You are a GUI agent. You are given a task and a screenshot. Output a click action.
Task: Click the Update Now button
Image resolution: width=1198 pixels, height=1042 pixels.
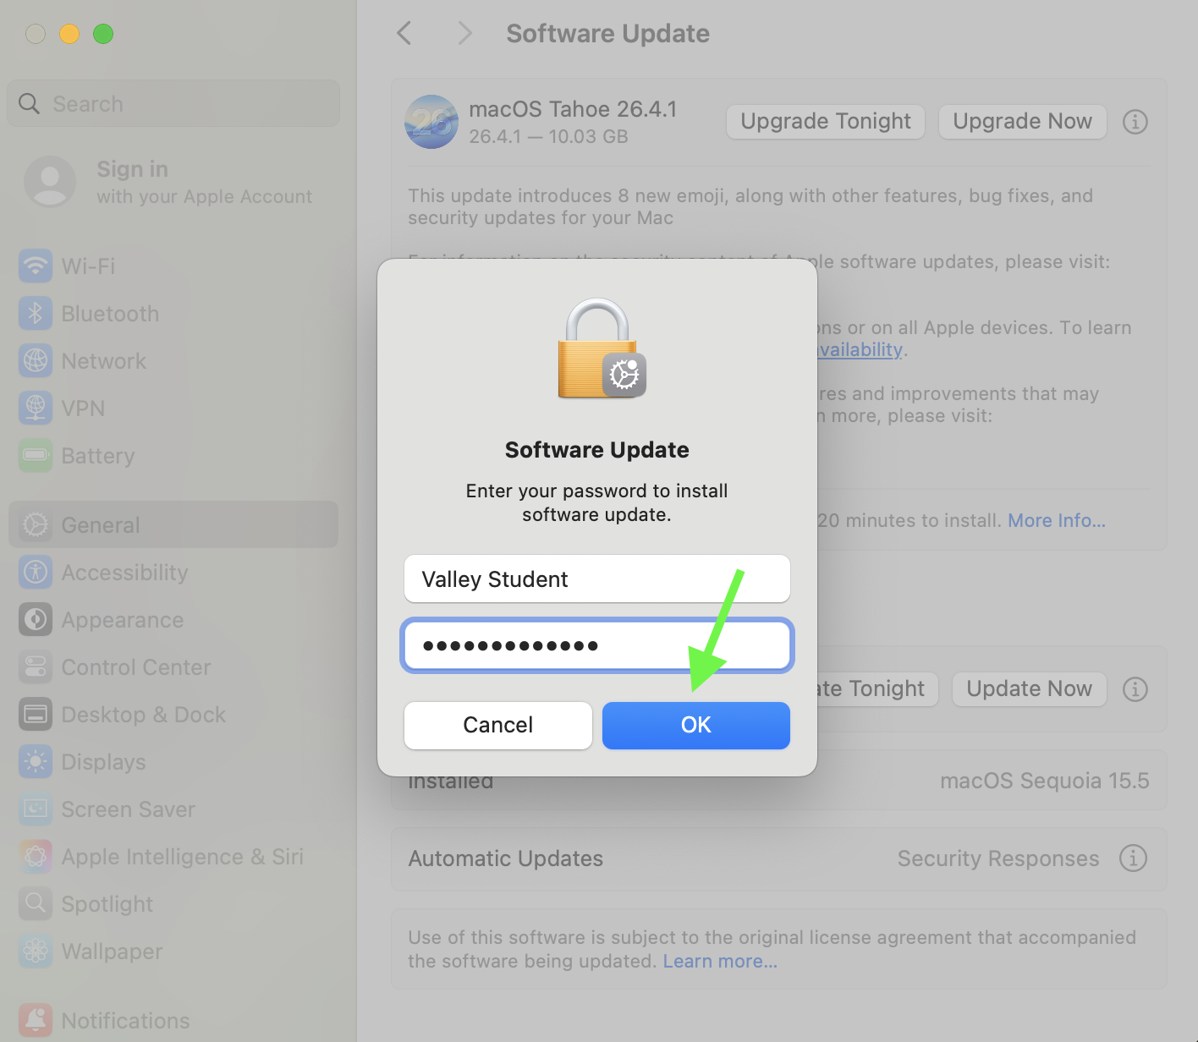[1029, 689]
